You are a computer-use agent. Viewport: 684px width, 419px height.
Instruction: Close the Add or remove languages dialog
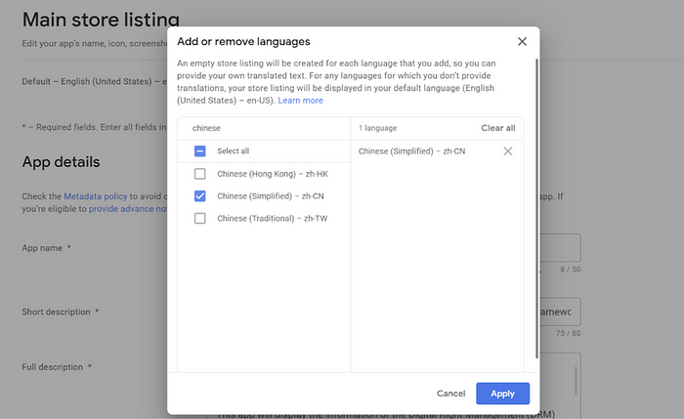(x=522, y=41)
